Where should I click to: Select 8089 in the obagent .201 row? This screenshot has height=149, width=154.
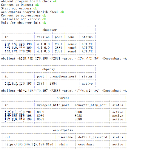(x=41, y=112)
